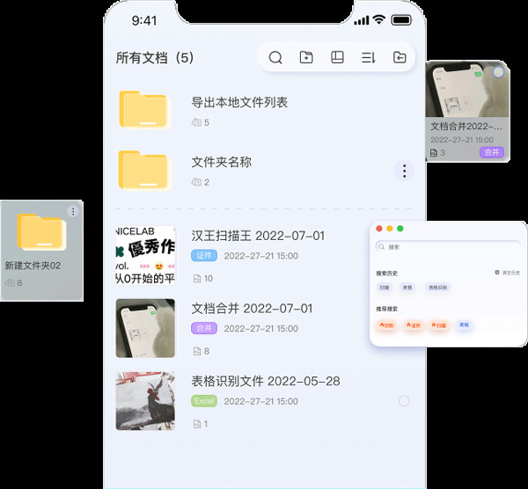This screenshot has width=528, height=489.
Task: Close the search window with the red dot
Action: [379, 229]
